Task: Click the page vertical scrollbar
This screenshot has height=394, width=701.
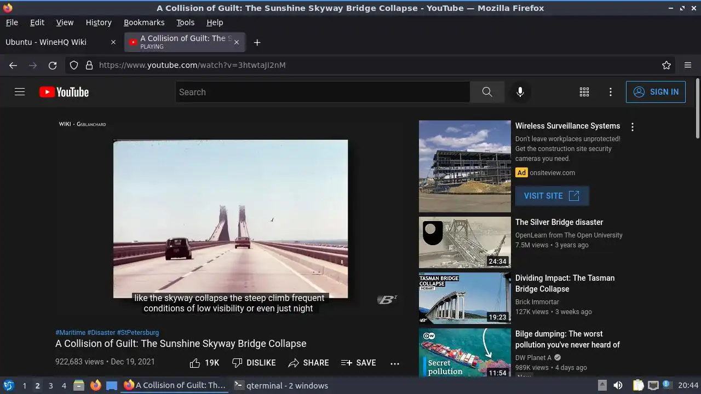Action: point(697,108)
